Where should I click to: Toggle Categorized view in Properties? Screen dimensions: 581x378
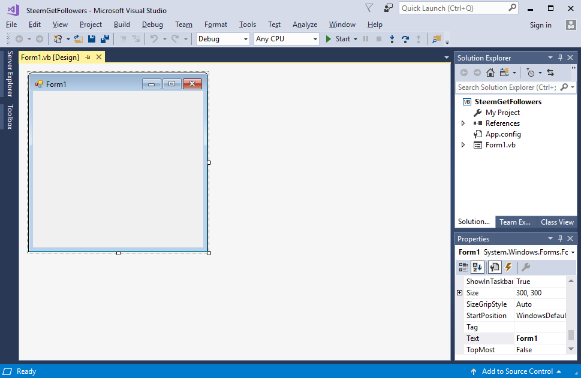463,267
